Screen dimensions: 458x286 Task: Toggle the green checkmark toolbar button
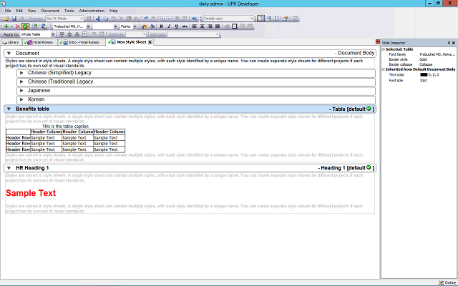click(24, 26)
